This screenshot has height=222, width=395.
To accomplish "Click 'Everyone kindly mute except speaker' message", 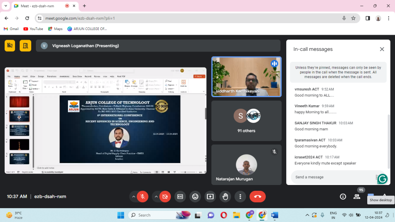I will [x=325, y=163].
